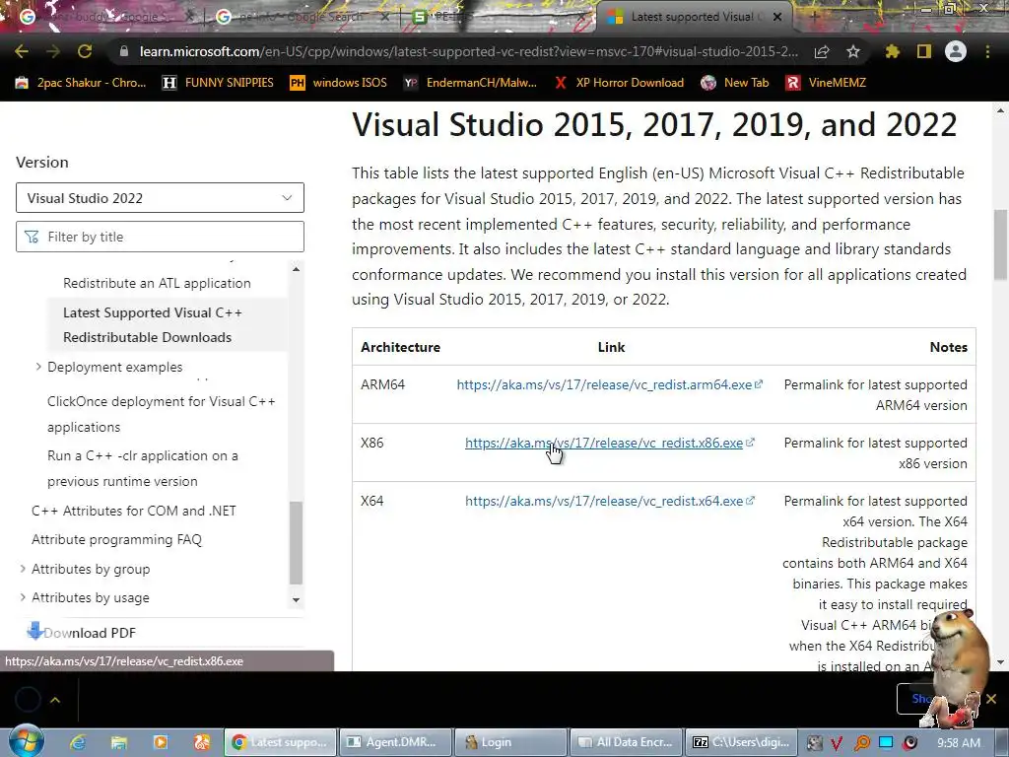
Task: Open the EndermanCH/Malw... bookmark
Action: [x=470, y=83]
